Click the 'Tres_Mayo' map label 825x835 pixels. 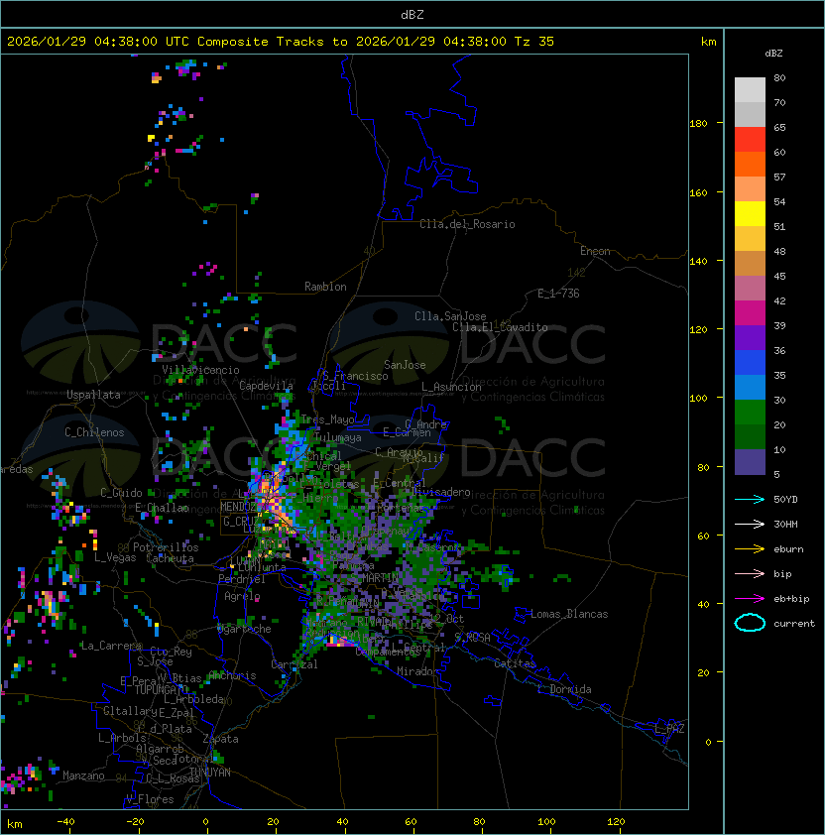click(327, 419)
